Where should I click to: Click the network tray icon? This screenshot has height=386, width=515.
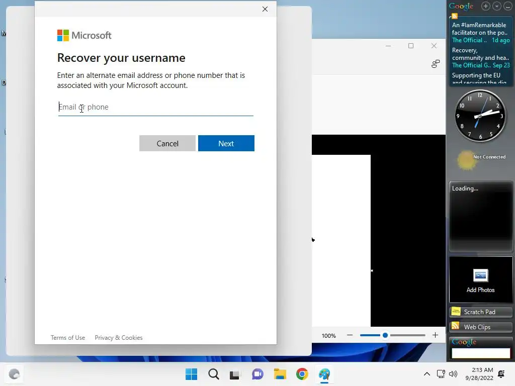pos(441,374)
